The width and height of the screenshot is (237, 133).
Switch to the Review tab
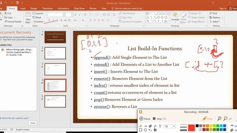93,8
